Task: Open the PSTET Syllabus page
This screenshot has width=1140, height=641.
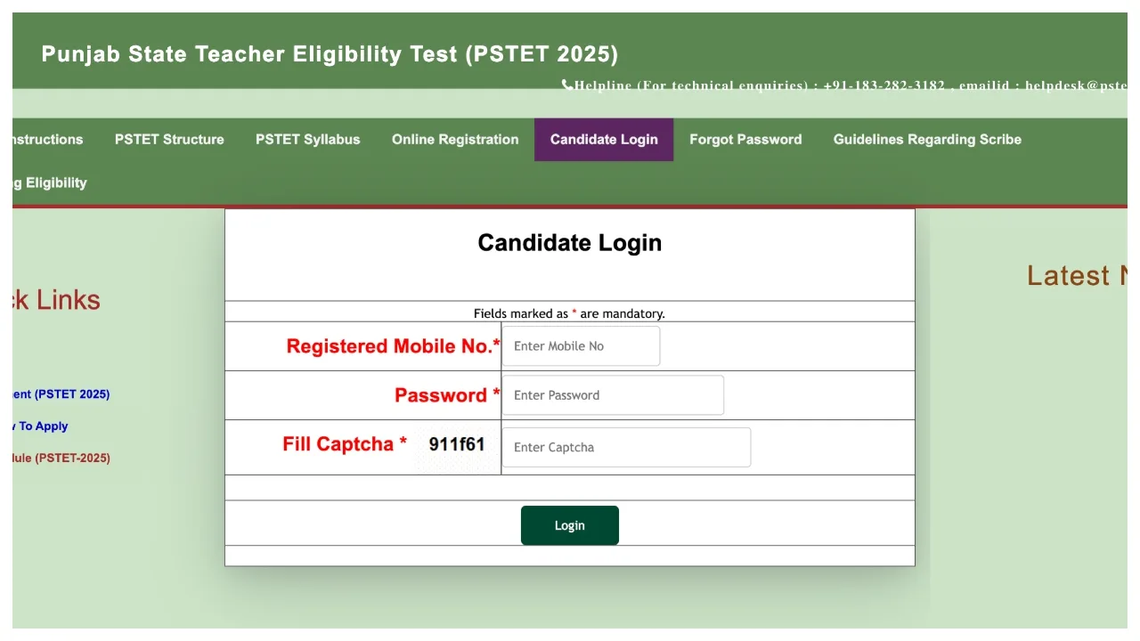Action: pos(308,140)
